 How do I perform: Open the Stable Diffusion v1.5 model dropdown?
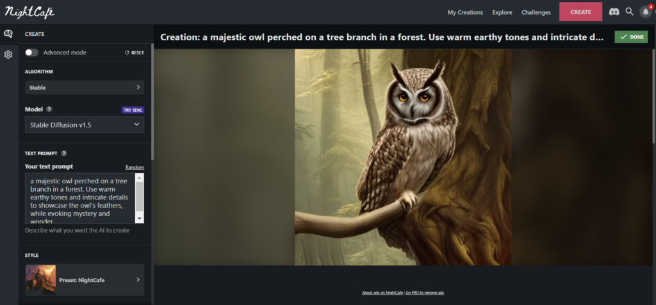(85, 125)
